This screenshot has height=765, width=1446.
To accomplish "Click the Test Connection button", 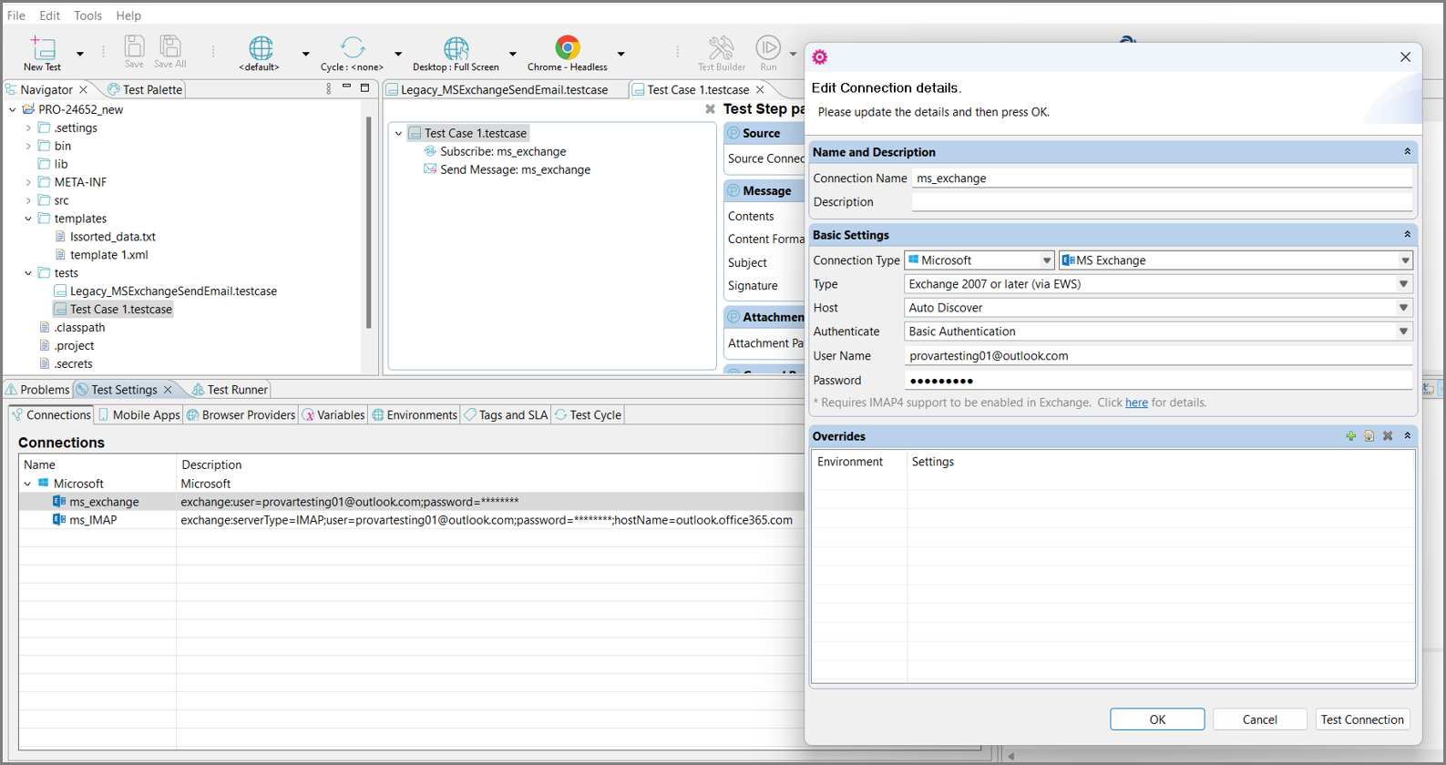I will point(1362,719).
